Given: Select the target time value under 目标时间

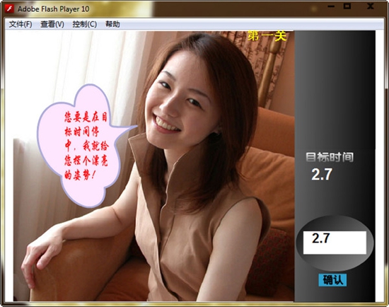Looking at the screenshot, I should 322,174.
